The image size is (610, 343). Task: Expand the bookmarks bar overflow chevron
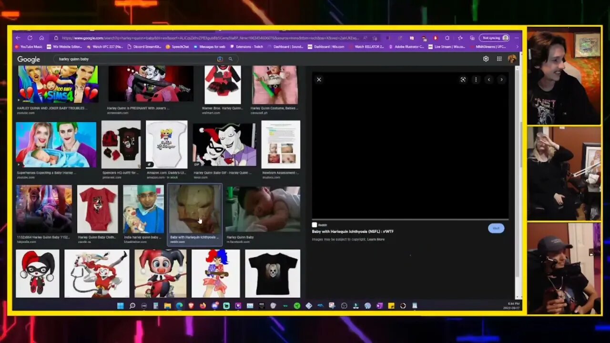click(x=518, y=47)
